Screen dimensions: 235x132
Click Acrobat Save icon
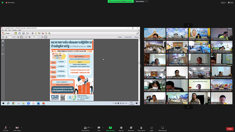pyautogui.click(x=20, y=33)
